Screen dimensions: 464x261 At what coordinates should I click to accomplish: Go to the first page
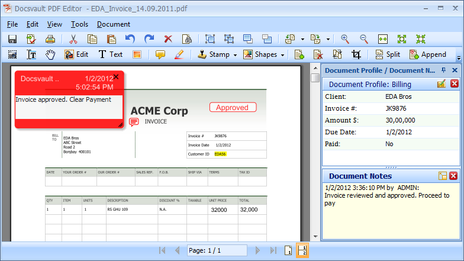(x=162, y=251)
